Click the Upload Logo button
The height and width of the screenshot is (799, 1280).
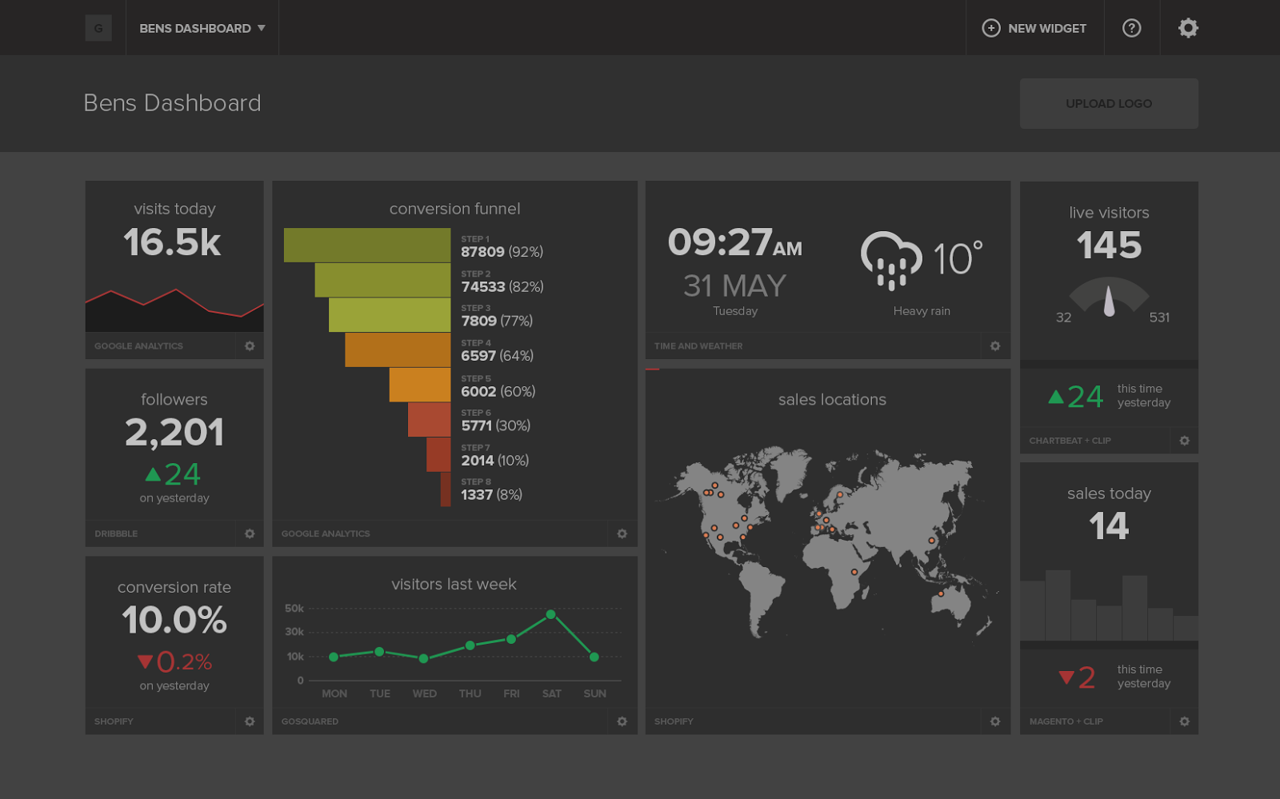pyautogui.click(x=1108, y=103)
